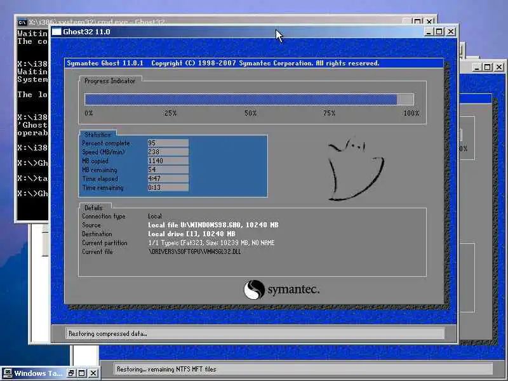Click the Time elapsed value 4:47
The width and height of the screenshot is (508, 381).
point(168,178)
